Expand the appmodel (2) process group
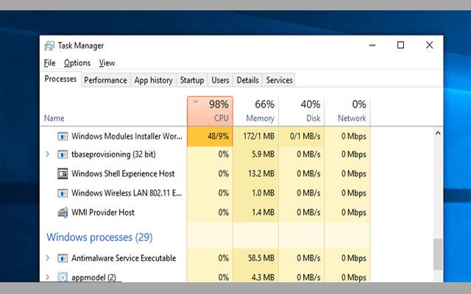The image size is (471, 294). 48,278
